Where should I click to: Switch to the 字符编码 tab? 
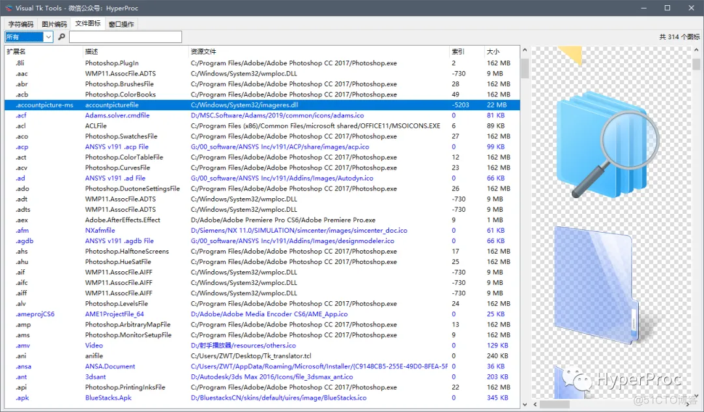[x=21, y=24]
